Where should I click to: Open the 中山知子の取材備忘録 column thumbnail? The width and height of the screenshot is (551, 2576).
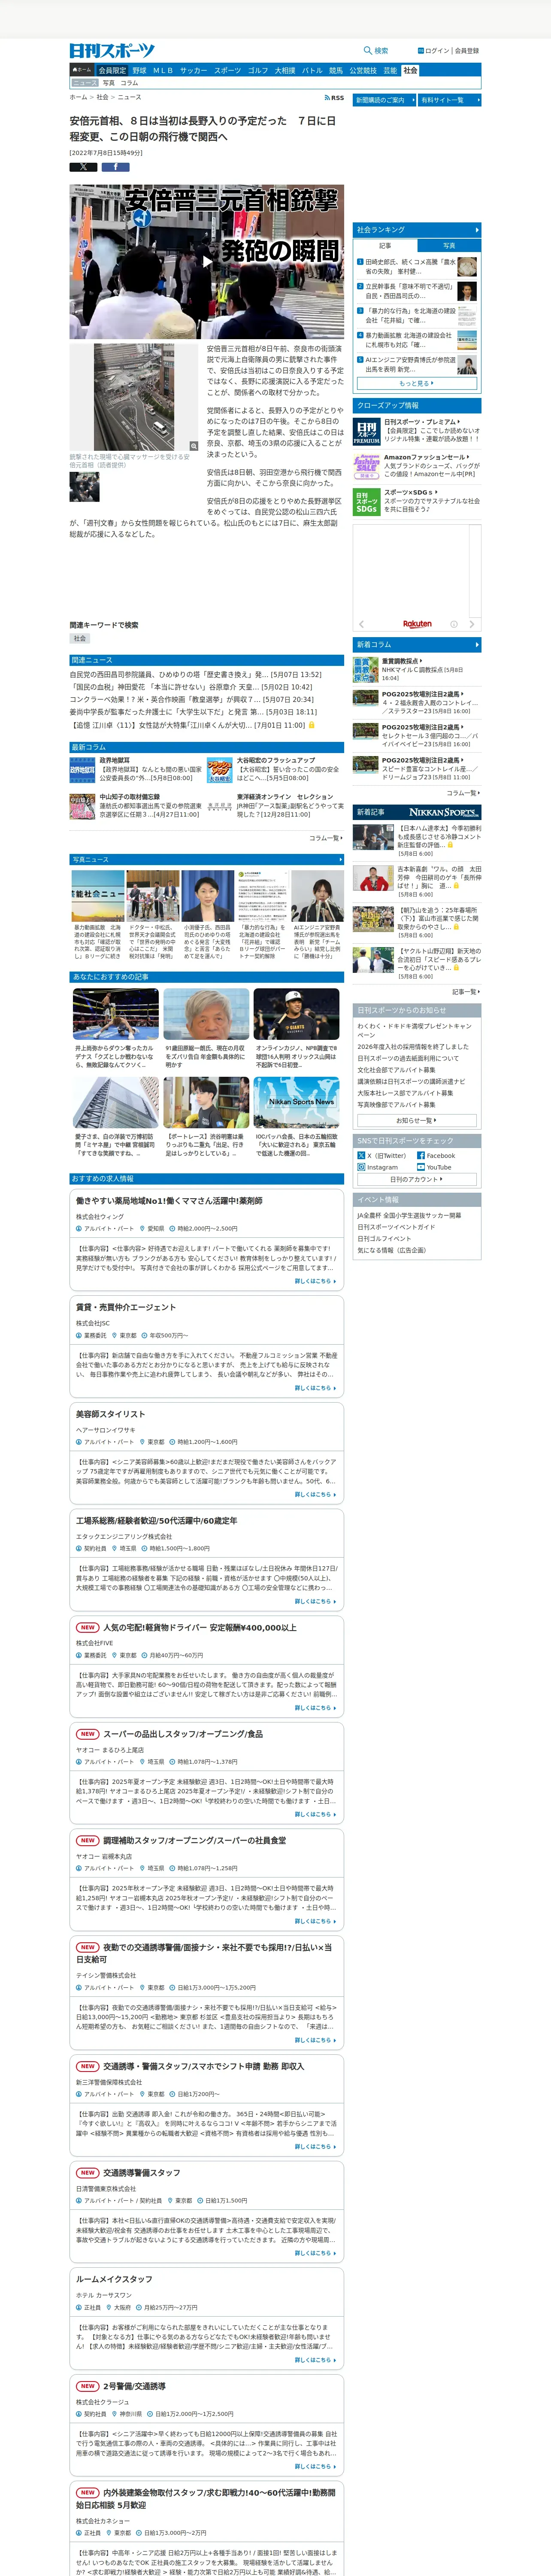pos(82,807)
